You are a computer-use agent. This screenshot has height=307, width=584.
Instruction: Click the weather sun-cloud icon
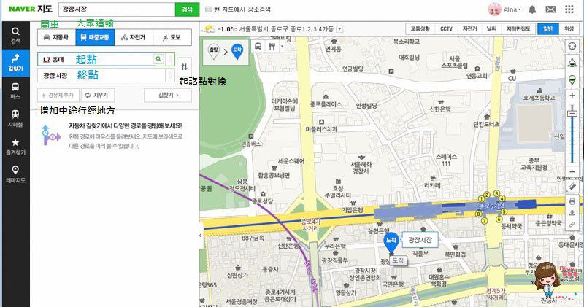(x=209, y=29)
